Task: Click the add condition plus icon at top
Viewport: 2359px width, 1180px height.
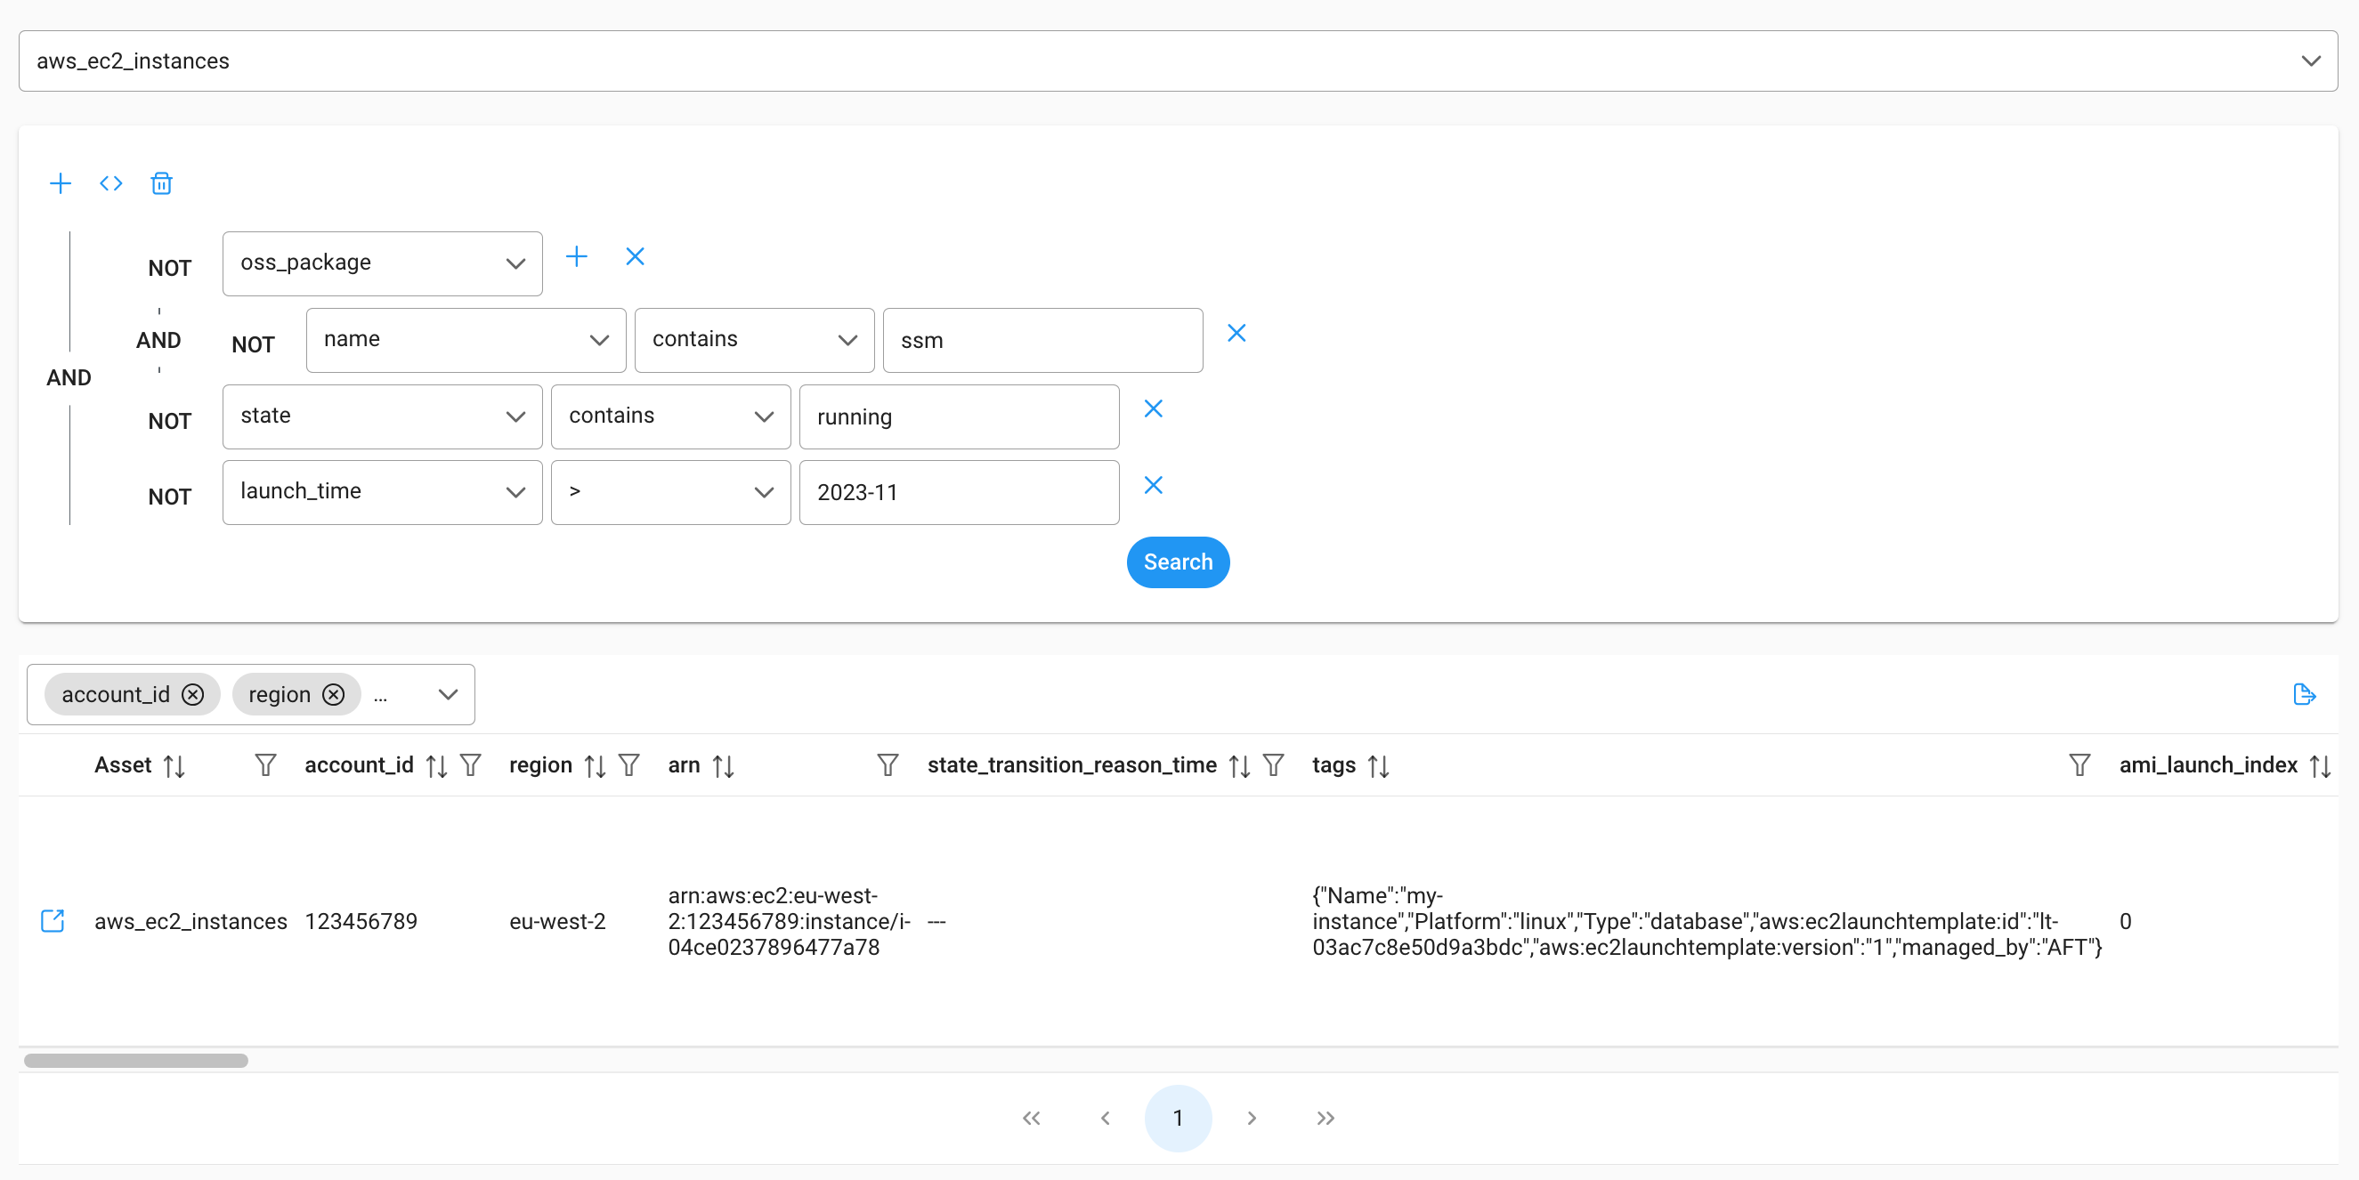Action: click(x=61, y=183)
